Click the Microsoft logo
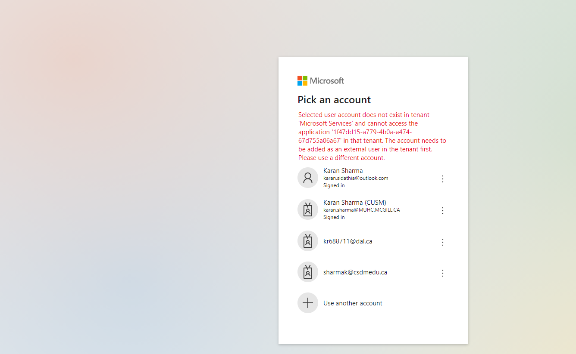Screen dimensions: 576x354 pyautogui.click(x=321, y=81)
